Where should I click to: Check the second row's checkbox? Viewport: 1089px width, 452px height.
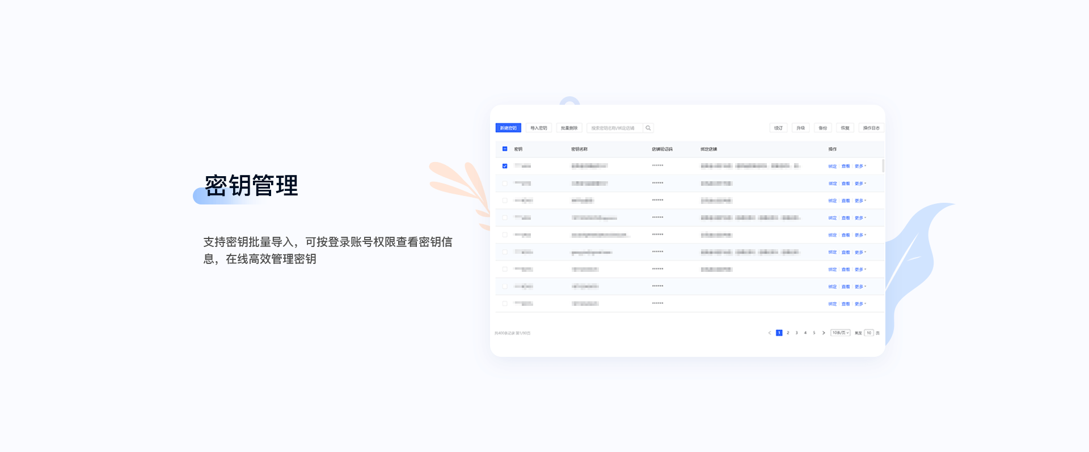pyautogui.click(x=505, y=184)
